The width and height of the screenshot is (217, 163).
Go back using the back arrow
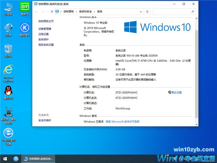coord(36,12)
